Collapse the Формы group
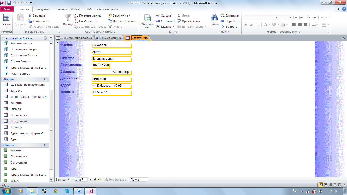This screenshot has width=347, height=195. click(44, 79)
